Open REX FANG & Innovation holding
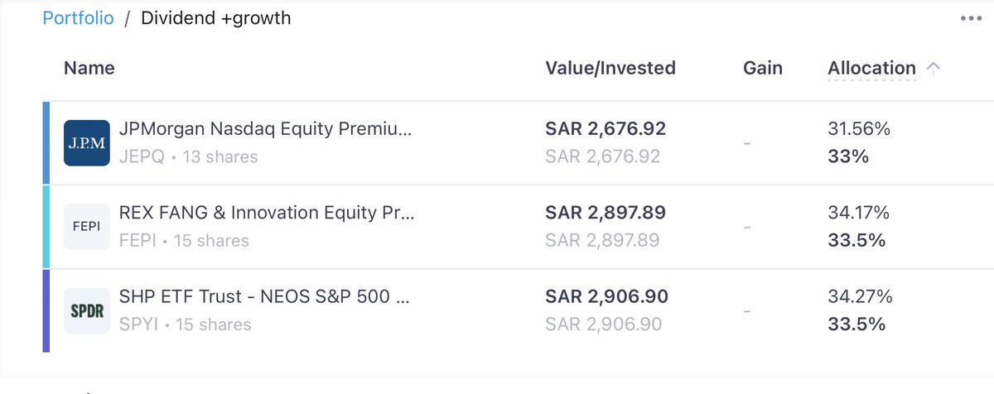The width and height of the screenshot is (994, 394). (267, 213)
